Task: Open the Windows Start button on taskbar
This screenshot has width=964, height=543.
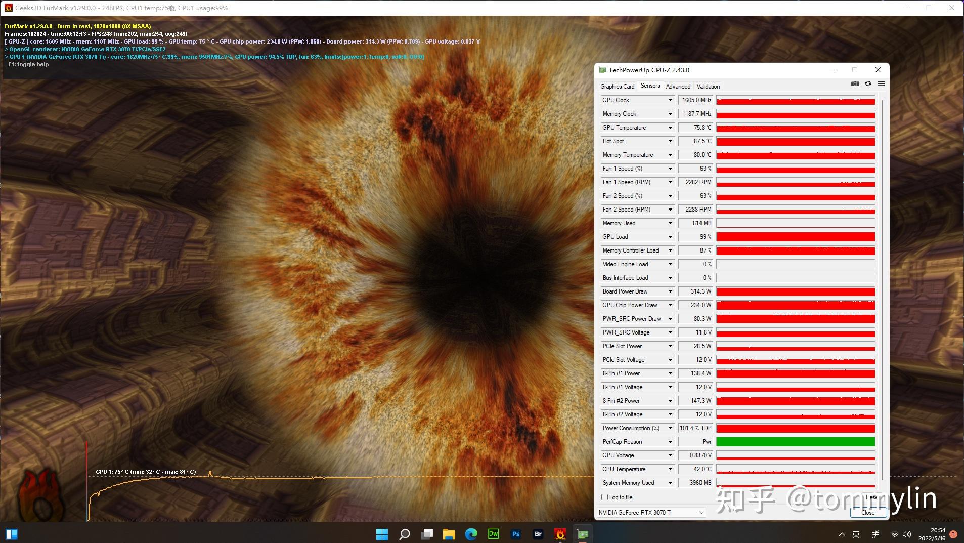Action: click(x=382, y=534)
